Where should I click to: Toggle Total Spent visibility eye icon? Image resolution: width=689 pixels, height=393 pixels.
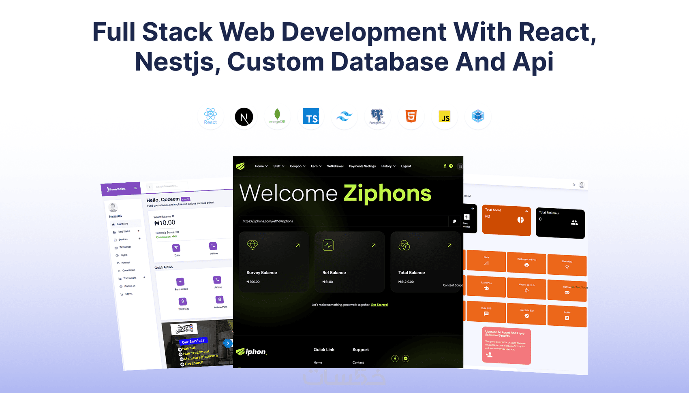[526, 211]
